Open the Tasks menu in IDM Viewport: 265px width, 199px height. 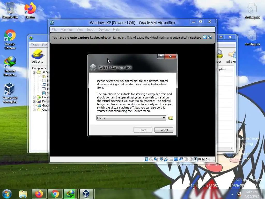click(x=35, y=45)
